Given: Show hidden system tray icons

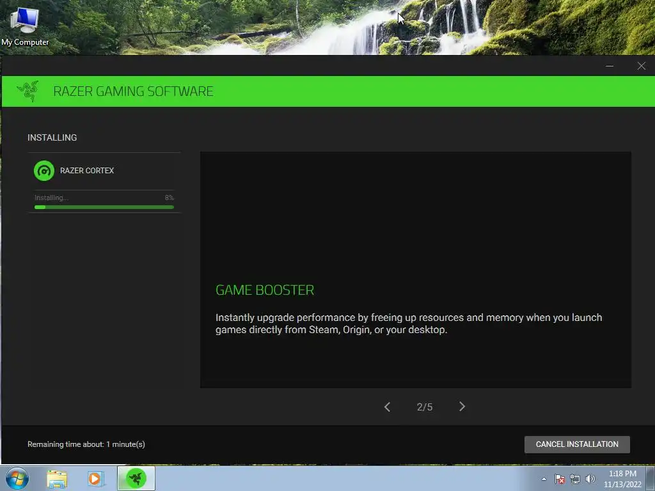Looking at the screenshot, I should pos(544,479).
